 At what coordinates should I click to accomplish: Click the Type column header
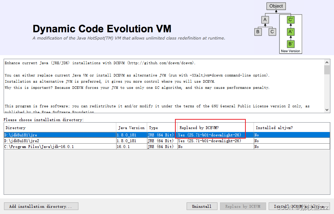(x=162, y=128)
